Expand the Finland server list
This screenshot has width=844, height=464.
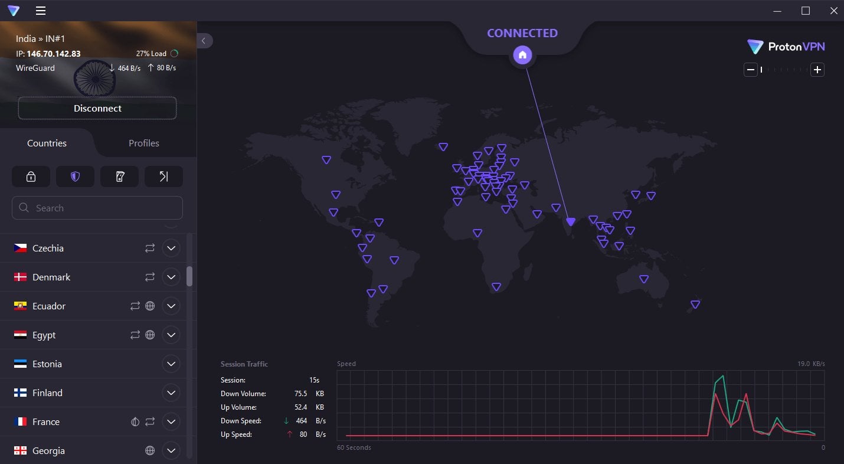tap(171, 393)
